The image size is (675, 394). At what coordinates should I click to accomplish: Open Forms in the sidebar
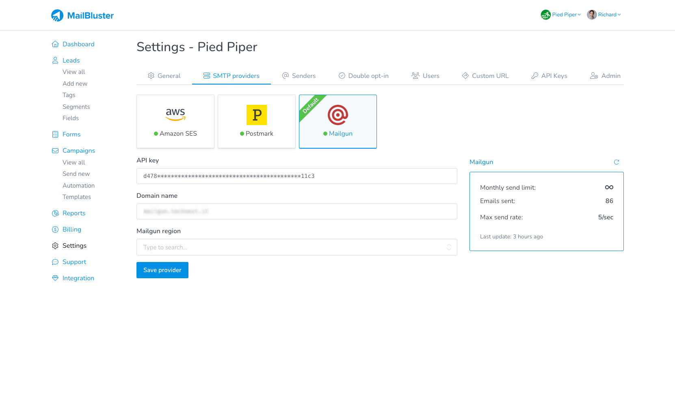coord(71,134)
